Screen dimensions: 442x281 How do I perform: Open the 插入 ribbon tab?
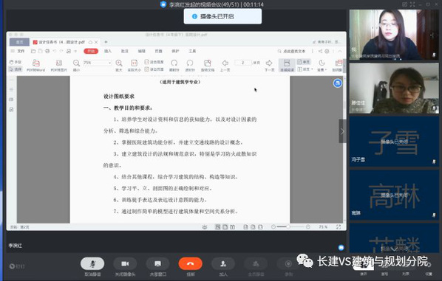[x=108, y=51]
